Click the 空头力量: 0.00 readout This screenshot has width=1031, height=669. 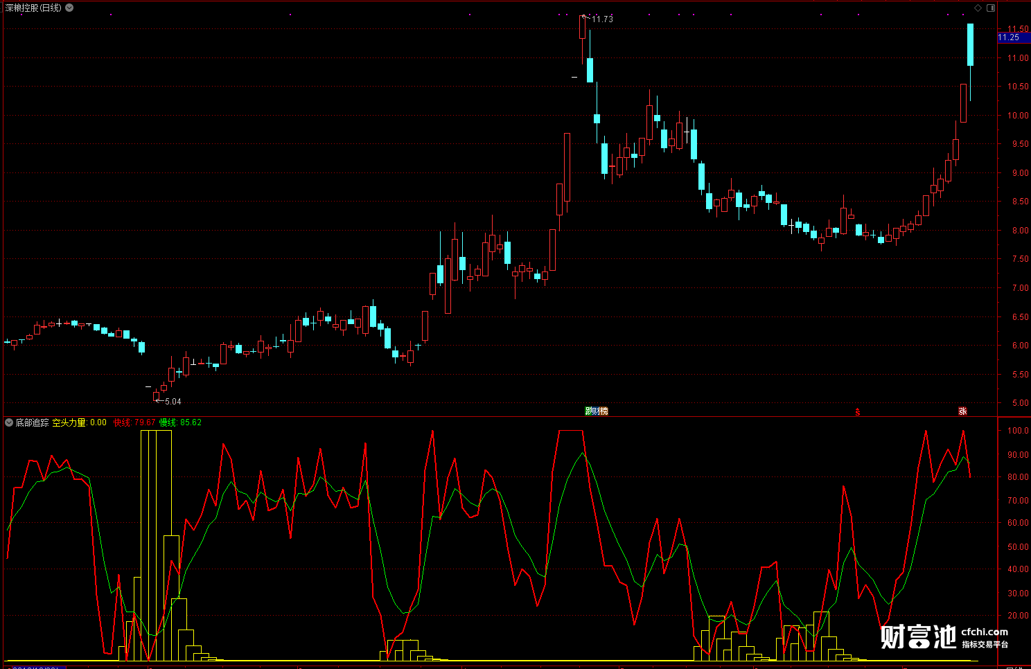(80, 422)
